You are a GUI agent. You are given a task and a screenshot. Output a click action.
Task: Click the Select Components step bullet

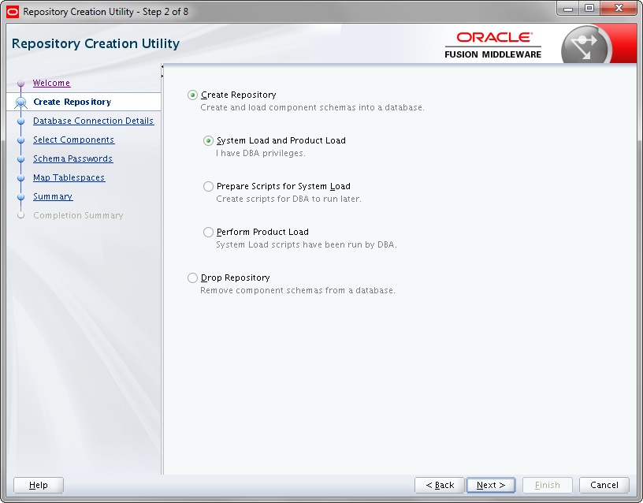[21, 140]
